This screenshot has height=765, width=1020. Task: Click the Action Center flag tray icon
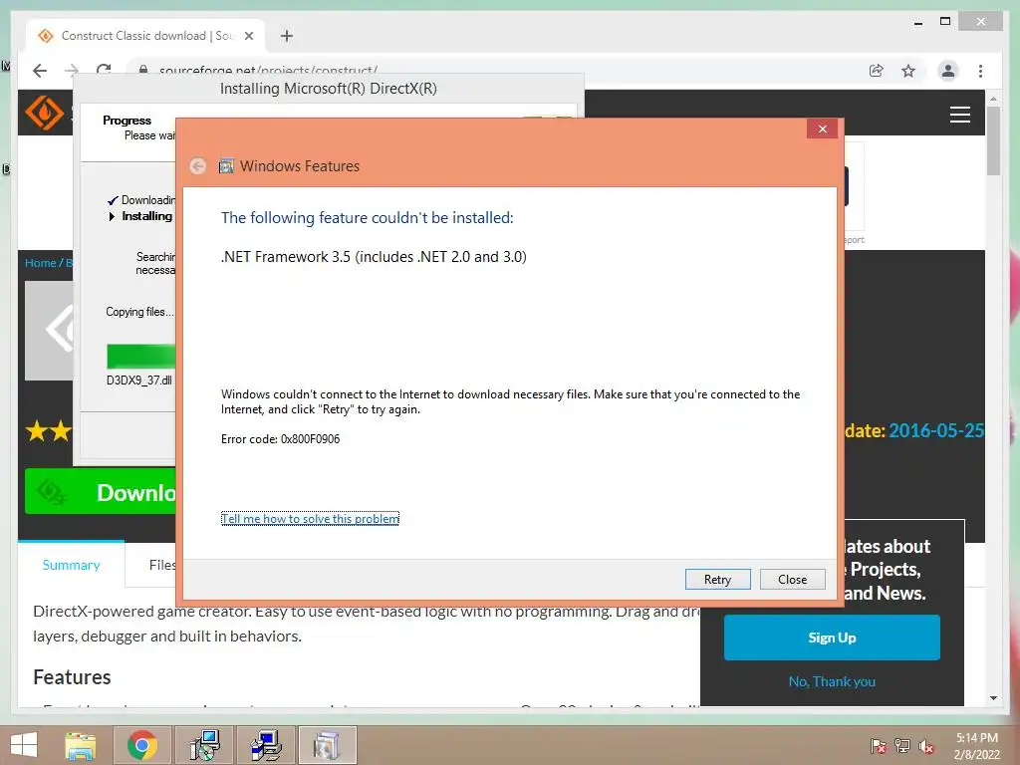878,745
